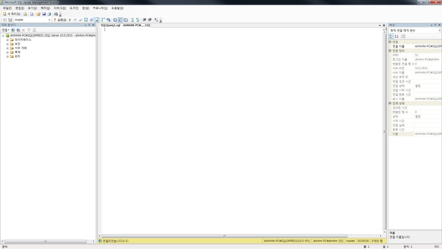The image size is (442, 249).
Task: Click the Object Explorer filter funnel icon
Action: tap(28, 30)
